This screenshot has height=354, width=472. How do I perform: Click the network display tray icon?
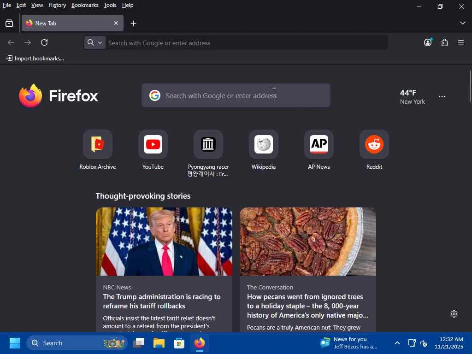pyautogui.click(x=412, y=343)
